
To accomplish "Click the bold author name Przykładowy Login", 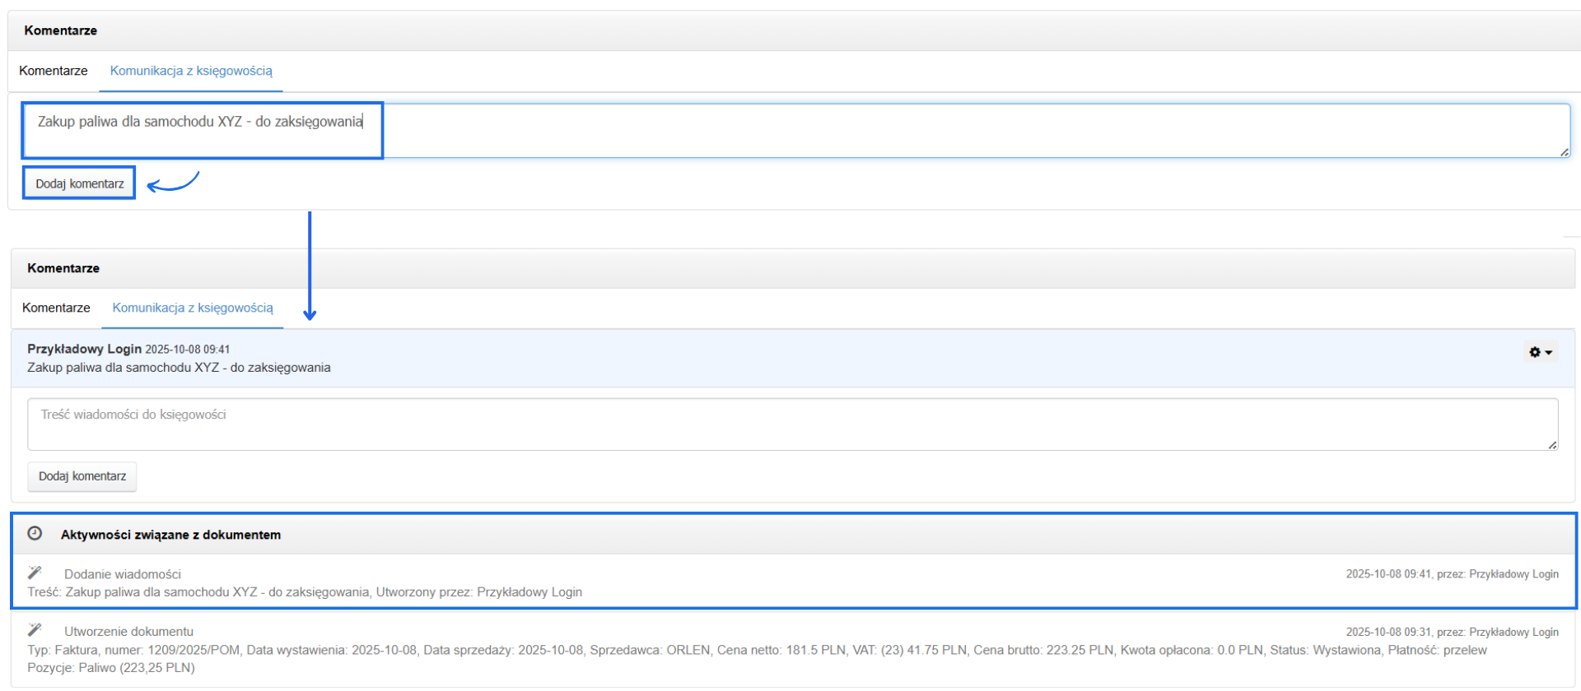I will (x=84, y=349).
